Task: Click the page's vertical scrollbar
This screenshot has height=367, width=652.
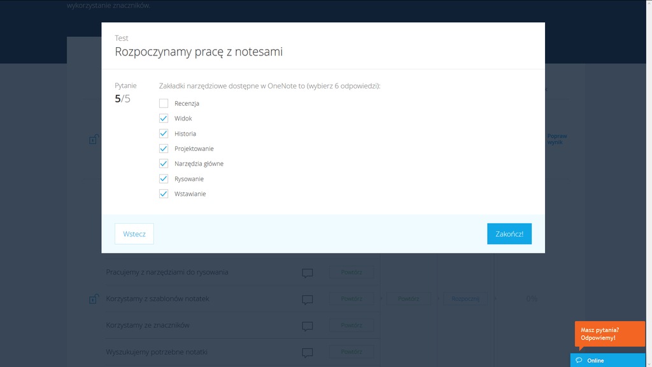Action: [x=649, y=183]
